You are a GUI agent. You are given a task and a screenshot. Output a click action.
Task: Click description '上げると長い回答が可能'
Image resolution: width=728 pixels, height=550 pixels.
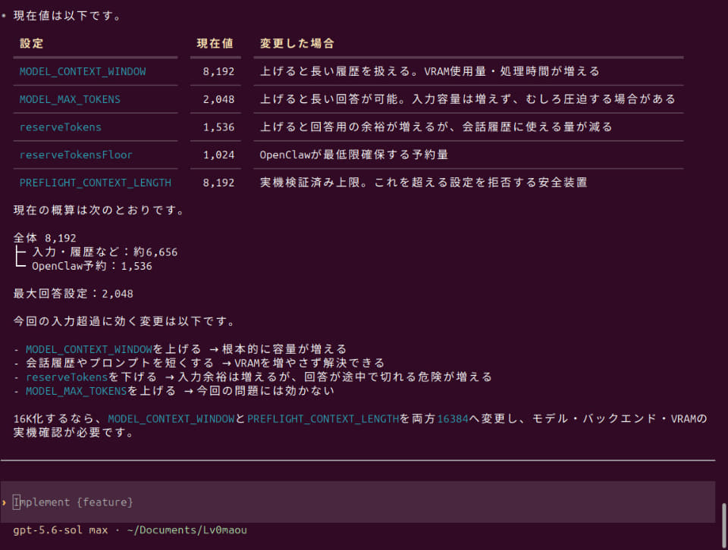[x=468, y=99]
